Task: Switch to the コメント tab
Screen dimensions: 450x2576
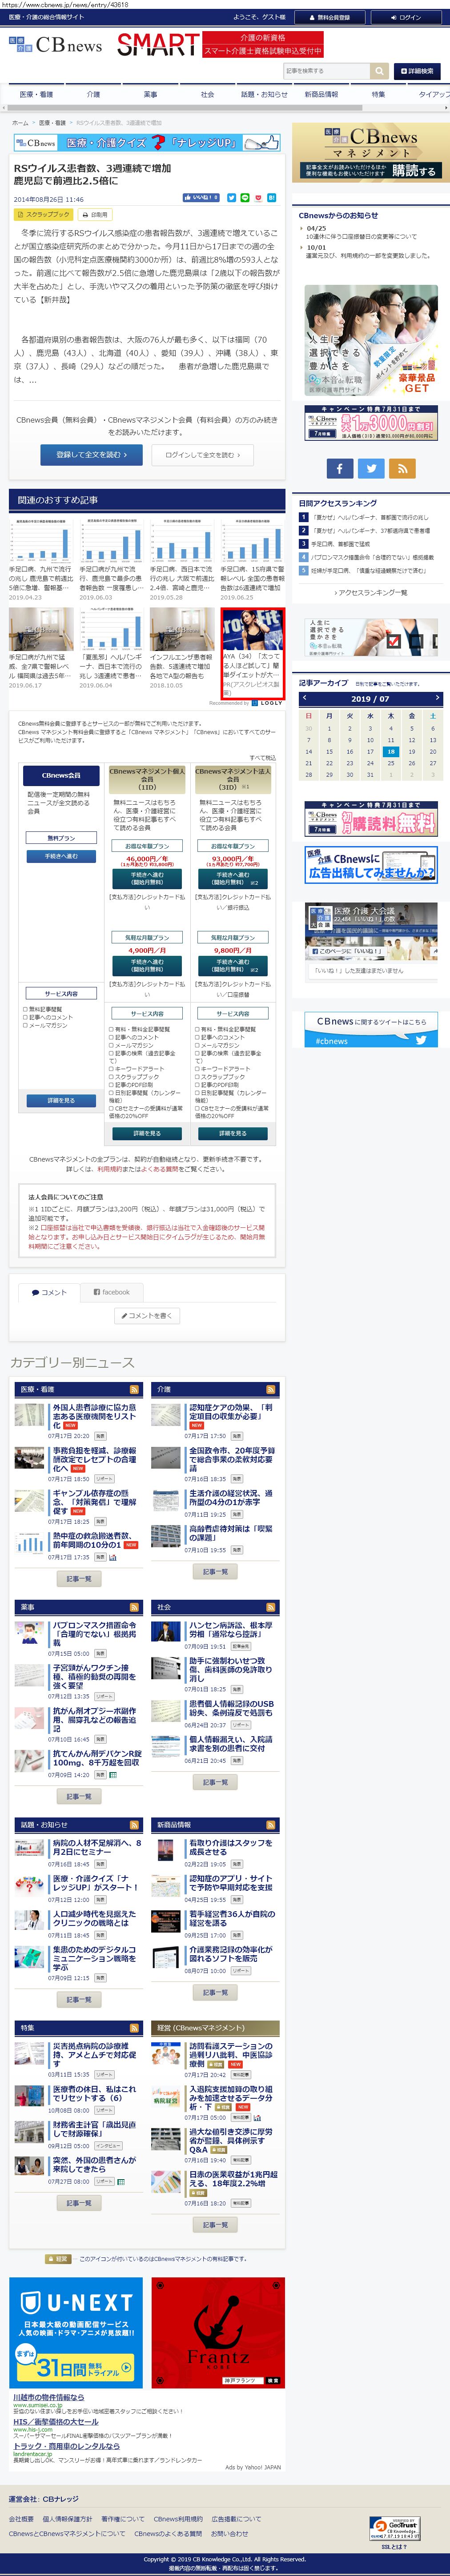Action: (49, 1292)
